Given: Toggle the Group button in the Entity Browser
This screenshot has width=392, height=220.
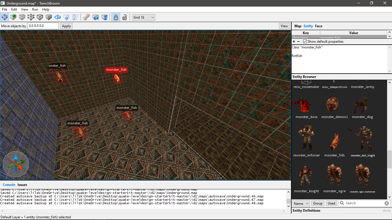Looking at the screenshot, I should [x=318, y=203].
